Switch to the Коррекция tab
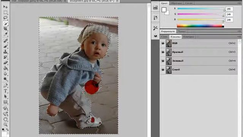243x137 pixels. click(x=168, y=31)
